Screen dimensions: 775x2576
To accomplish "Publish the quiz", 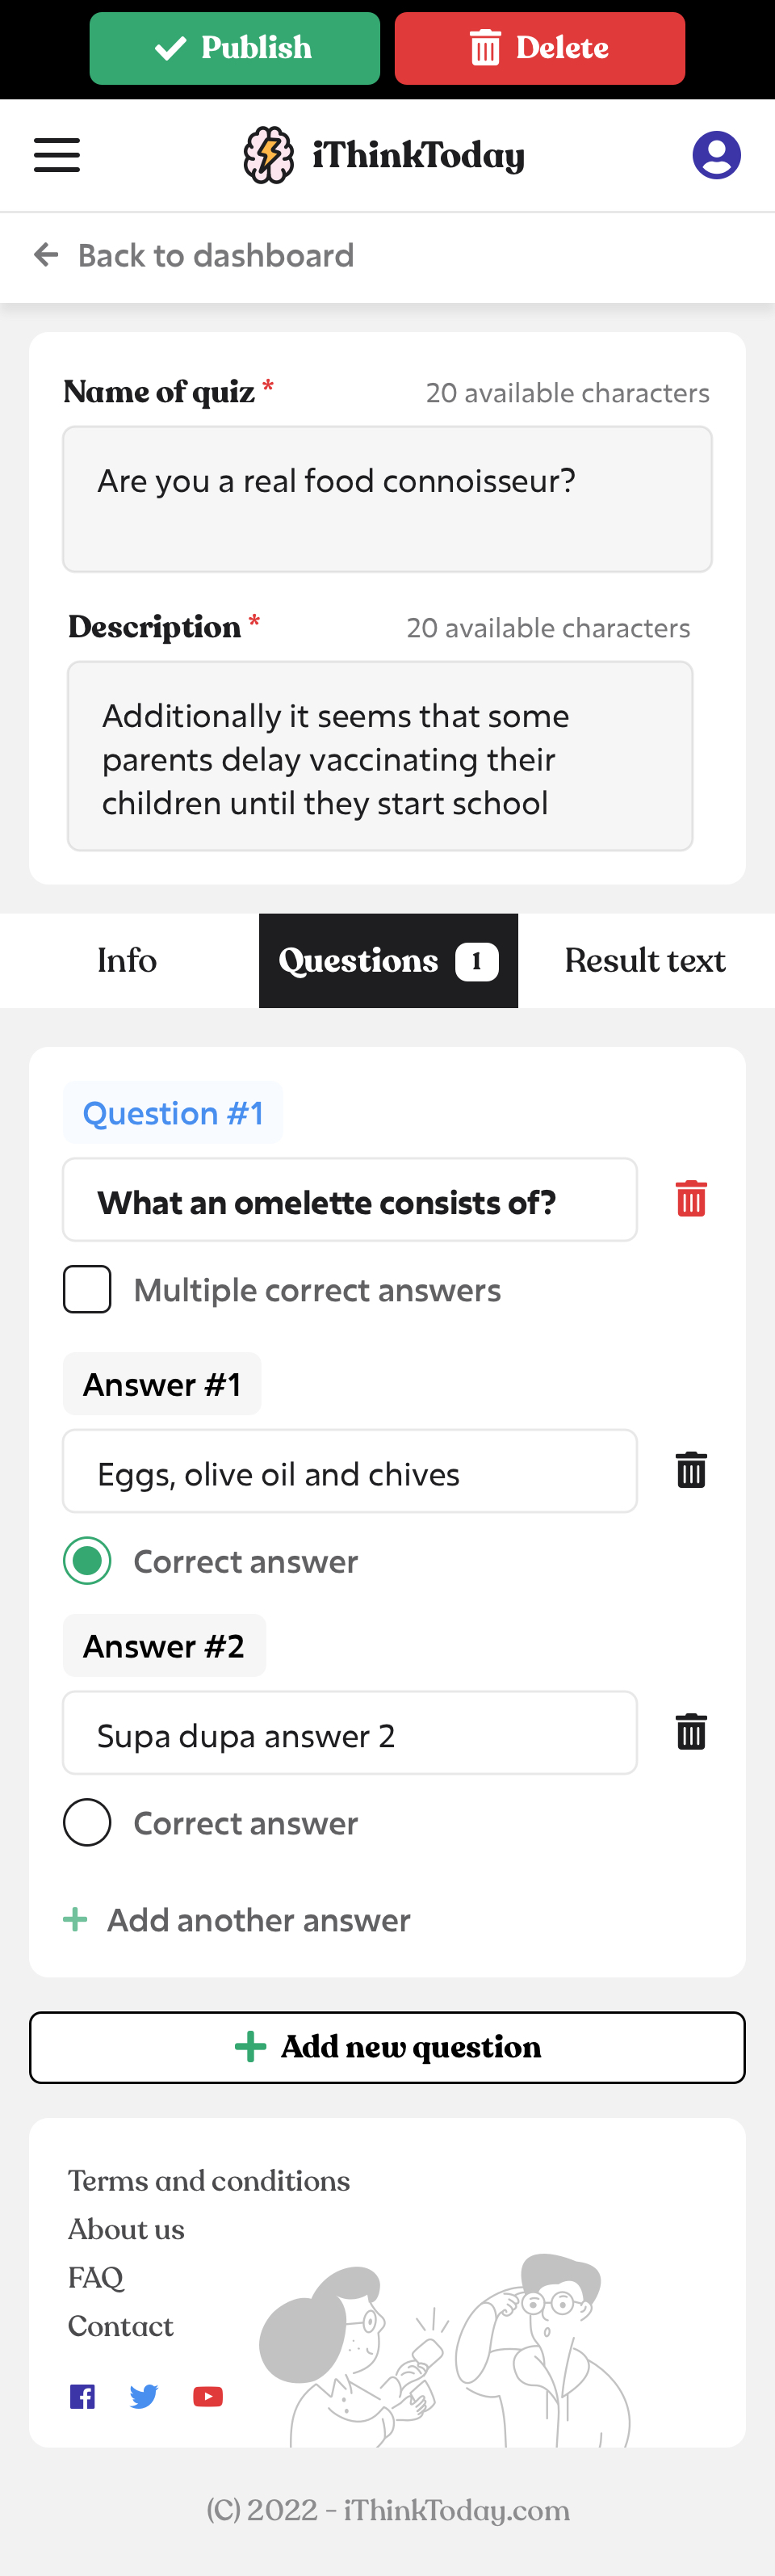I will [234, 47].
